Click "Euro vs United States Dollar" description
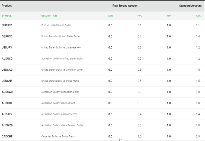 click(56, 25)
